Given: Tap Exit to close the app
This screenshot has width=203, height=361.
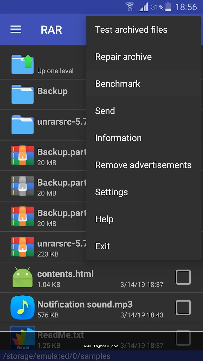Looking at the screenshot, I should [103, 246].
